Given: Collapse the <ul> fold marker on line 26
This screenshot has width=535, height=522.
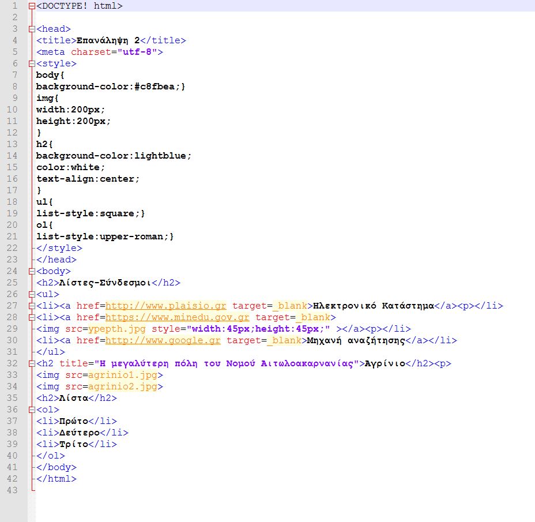Looking at the screenshot, I should tap(32, 294).
